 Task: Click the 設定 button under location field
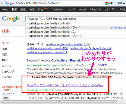[x=6, y=98]
